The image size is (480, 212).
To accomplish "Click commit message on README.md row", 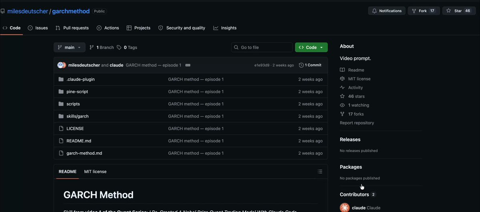I will coord(196,141).
